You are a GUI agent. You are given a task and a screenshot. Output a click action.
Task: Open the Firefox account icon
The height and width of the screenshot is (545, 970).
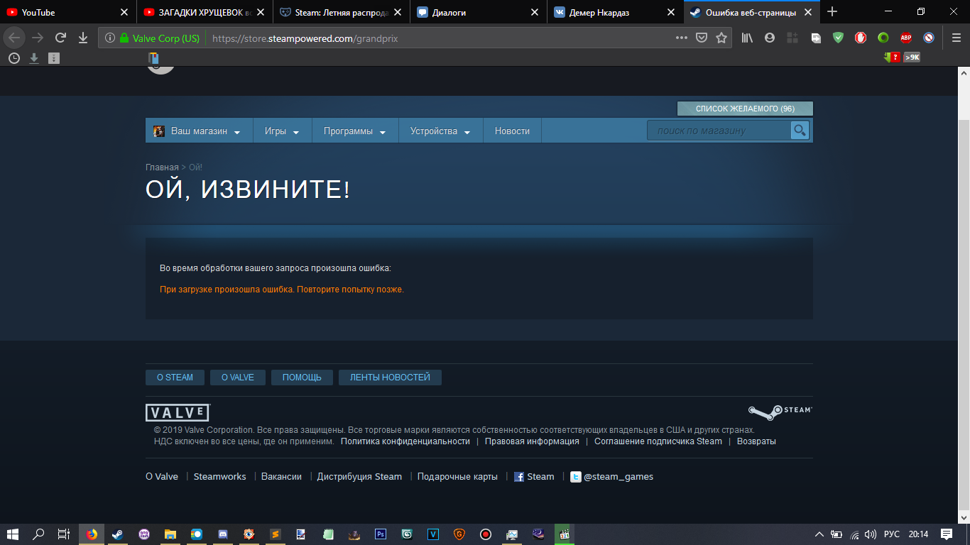pos(770,38)
